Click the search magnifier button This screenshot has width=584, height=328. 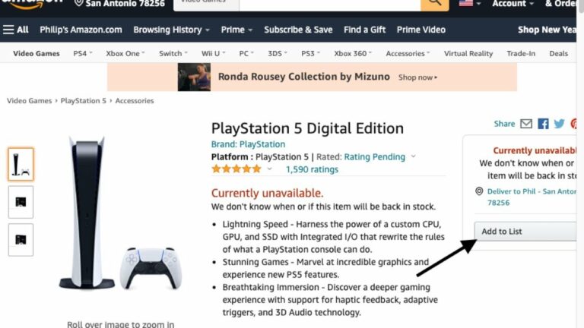tap(435, 4)
